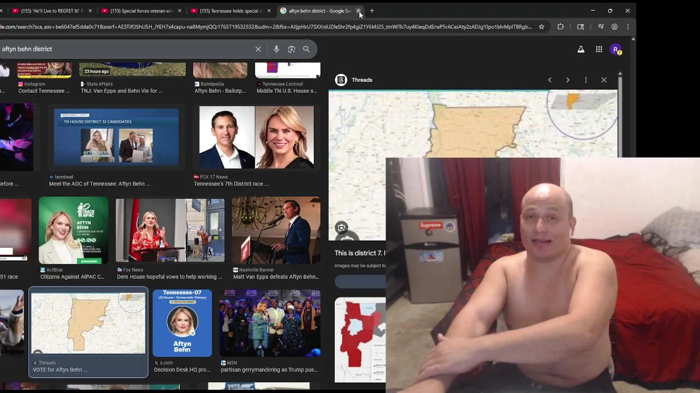Viewport: 700px width, 393px height.
Task: Open 'Citizens Against AIPAC C...' link
Action: (x=72, y=277)
